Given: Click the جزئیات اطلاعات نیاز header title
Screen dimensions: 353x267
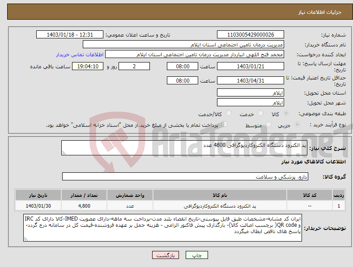Looking at the screenshot, I should [320, 12].
